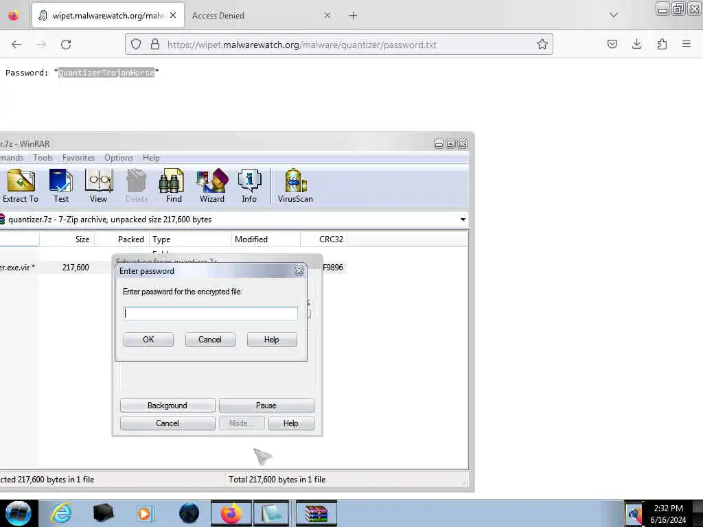Viewport: 703px width, 527px height.
Task: Sort by the Packed column header
Action: [x=122, y=239]
